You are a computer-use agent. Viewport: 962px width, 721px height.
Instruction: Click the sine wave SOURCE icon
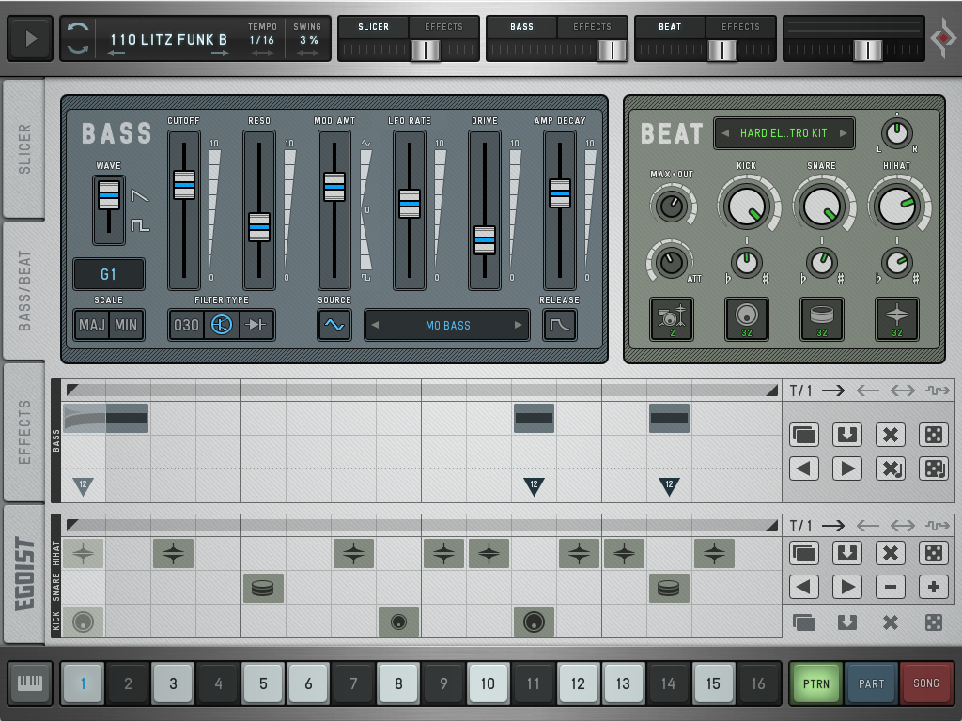(x=334, y=324)
